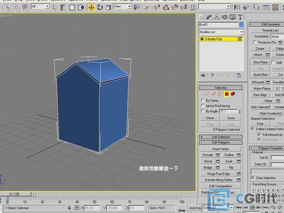Enable the Split checkbox
Viewport: 284px width, 213px height.
click(x=273, y=62)
